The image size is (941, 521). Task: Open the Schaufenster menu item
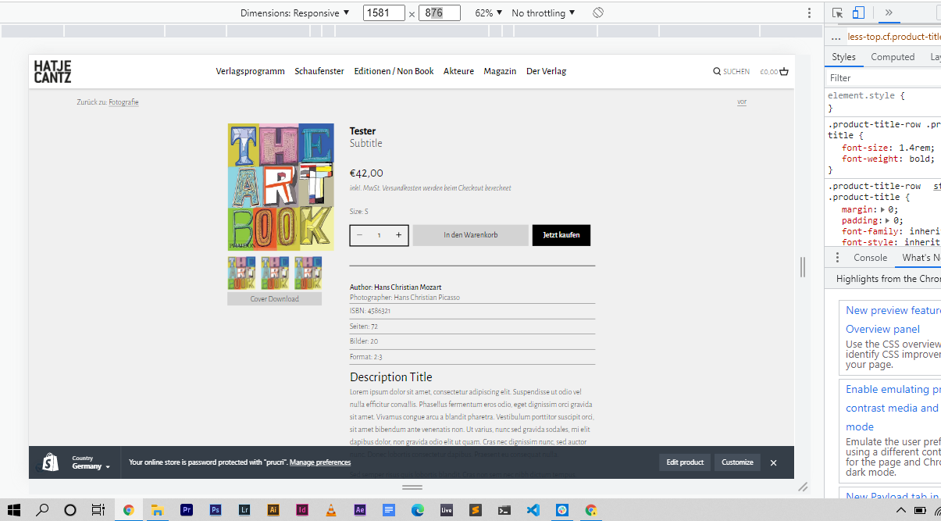point(319,71)
